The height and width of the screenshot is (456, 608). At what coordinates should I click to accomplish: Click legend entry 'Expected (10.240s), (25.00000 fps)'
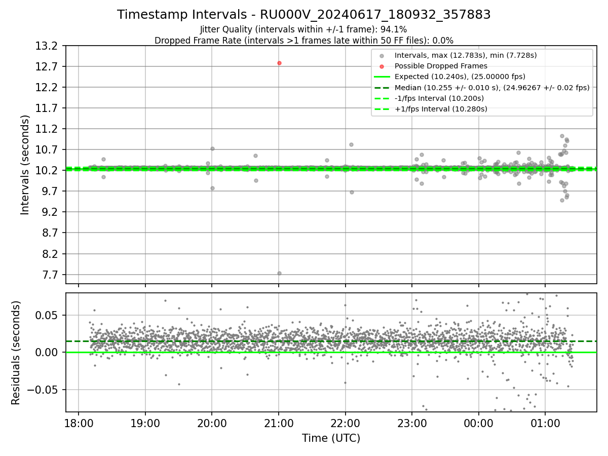coord(460,77)
